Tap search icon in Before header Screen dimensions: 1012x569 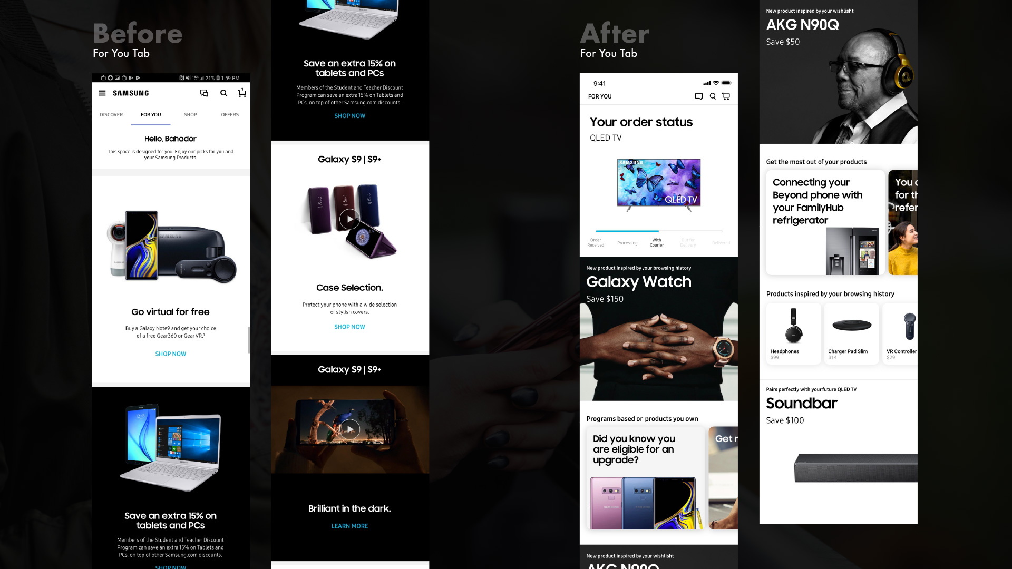point(223,93)
